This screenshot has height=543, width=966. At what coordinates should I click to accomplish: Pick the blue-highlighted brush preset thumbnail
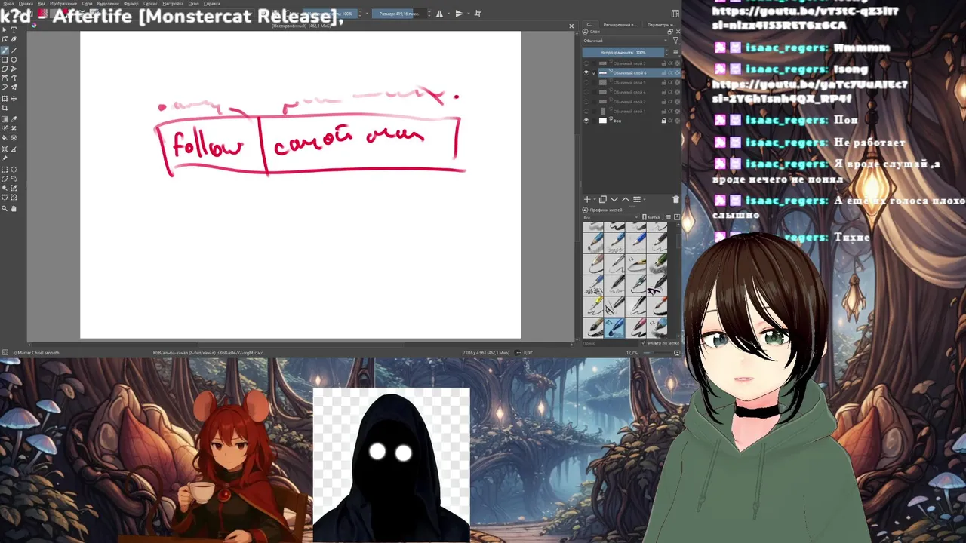[614, 327]
